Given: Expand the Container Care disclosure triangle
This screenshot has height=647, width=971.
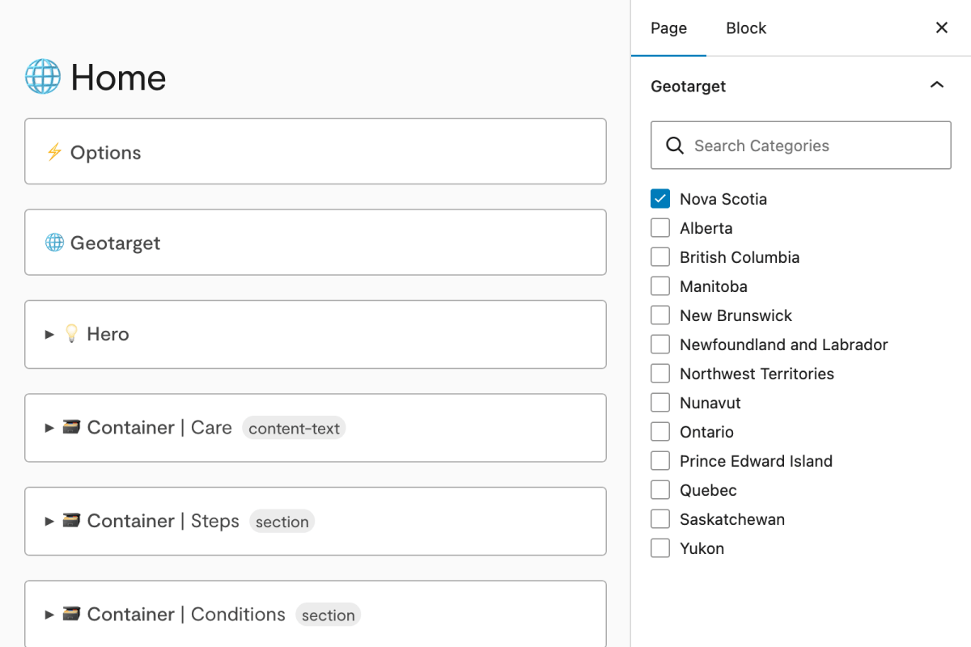Looking at the screenshot, I should point(49,428).
